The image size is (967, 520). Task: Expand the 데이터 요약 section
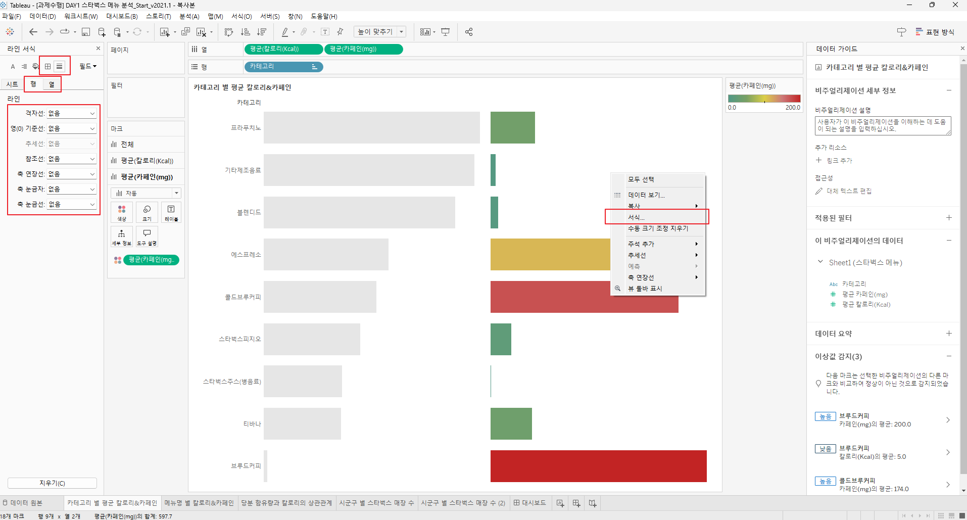pos(949,334)
